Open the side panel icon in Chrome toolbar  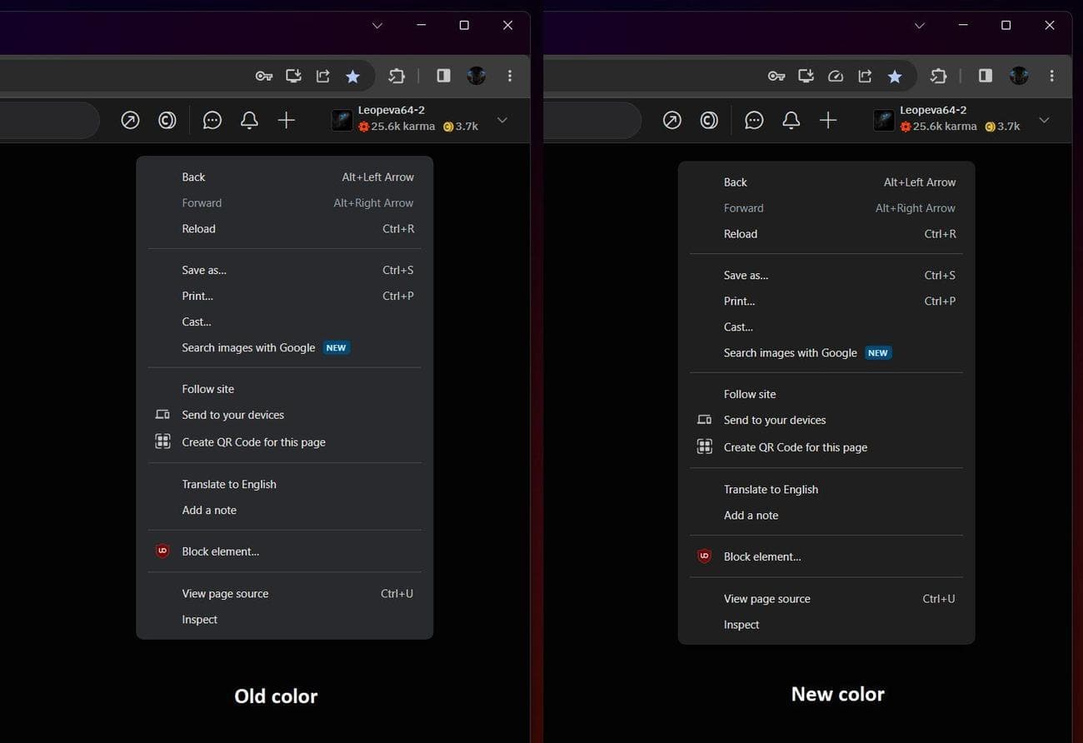[442, 76]
